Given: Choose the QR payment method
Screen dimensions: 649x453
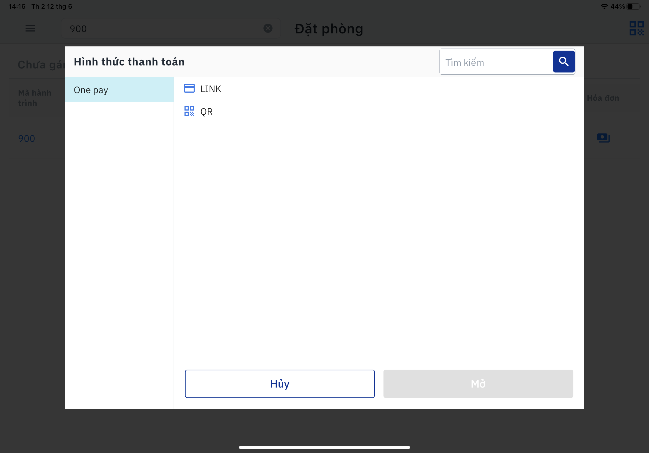Looking at the screenshot, I should pos(206,112).
